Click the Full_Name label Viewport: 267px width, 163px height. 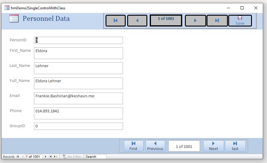click(x=20, y=80)
